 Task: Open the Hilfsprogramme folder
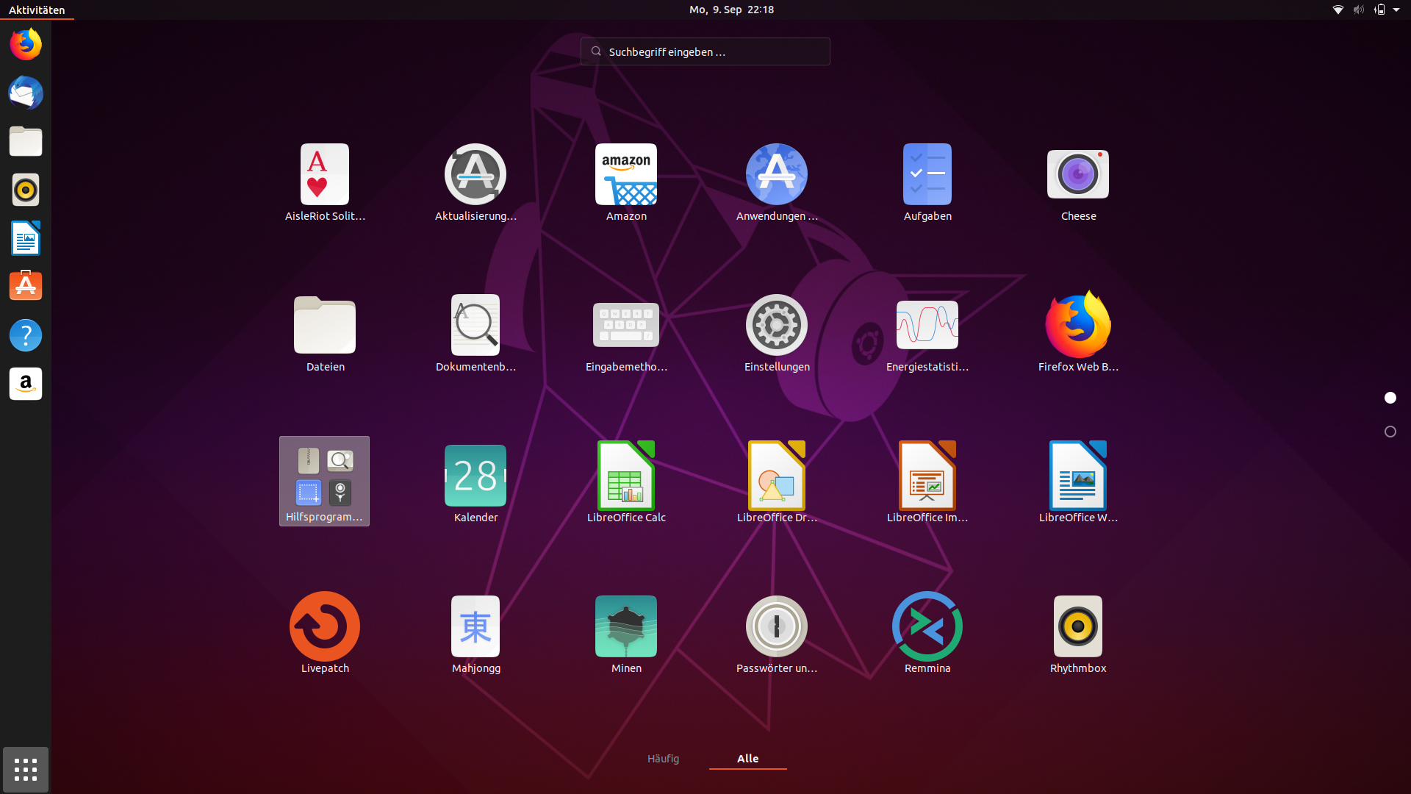tap(324, 482)
